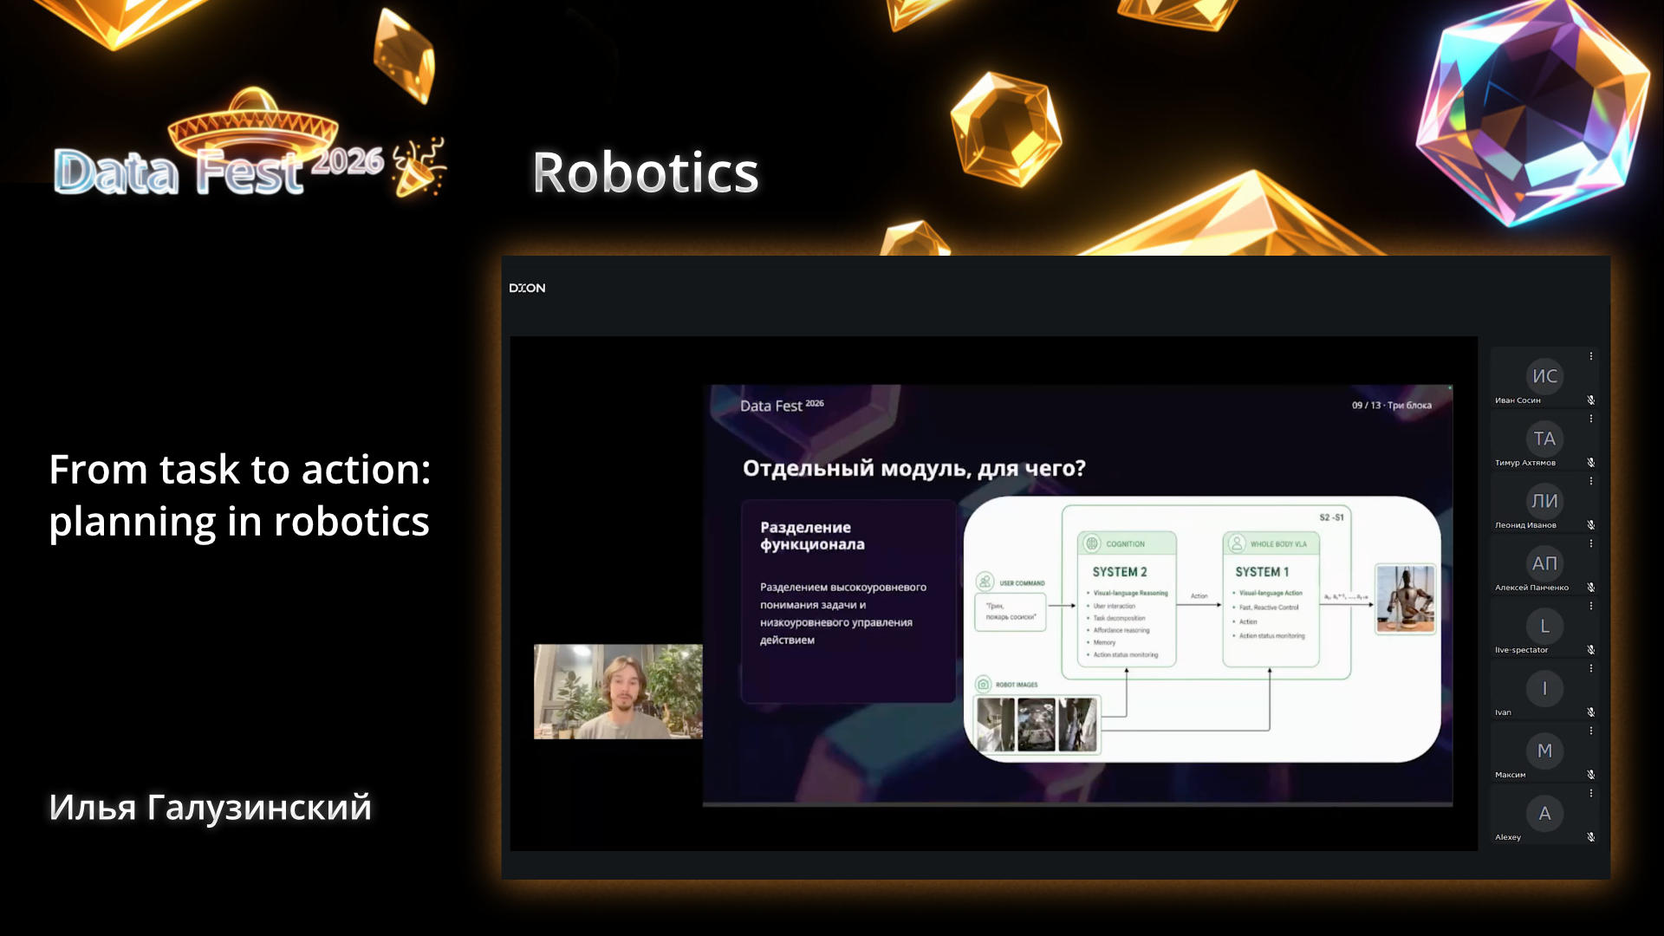1664x936 pixels.
Task: Click the humanoid robot photo on the slide
Action: [1405, 599]
